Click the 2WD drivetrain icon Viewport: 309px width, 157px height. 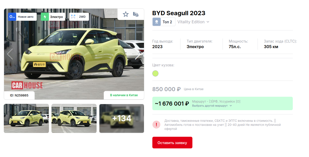73,17
